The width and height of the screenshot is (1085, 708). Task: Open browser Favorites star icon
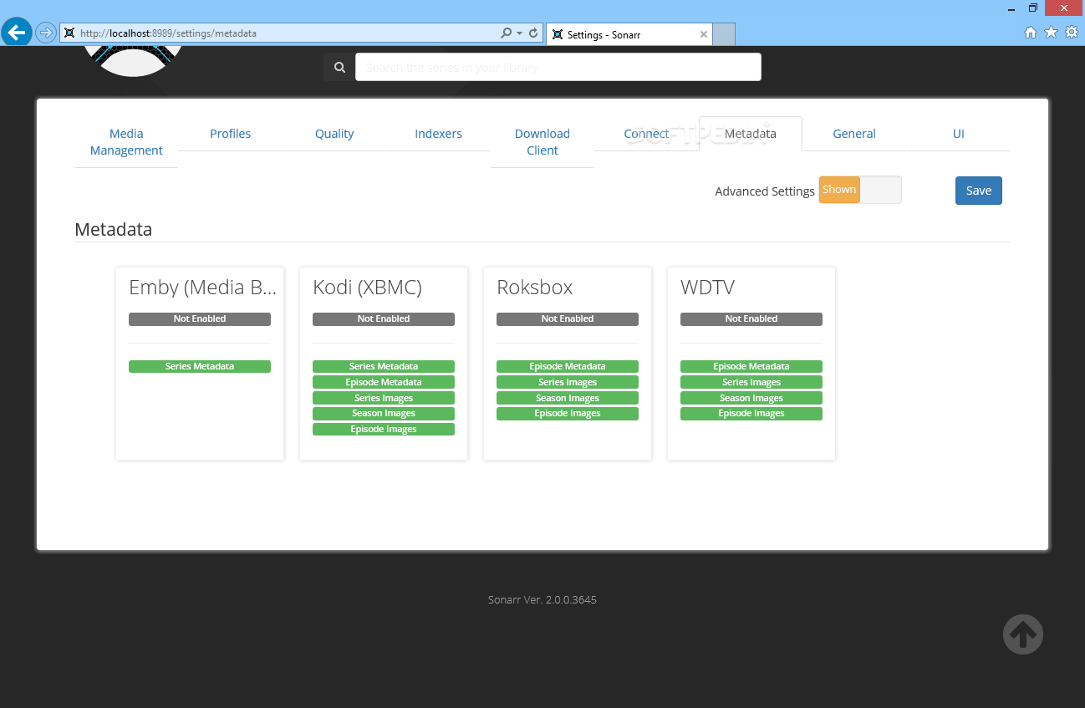click(x=1051, y=33)
